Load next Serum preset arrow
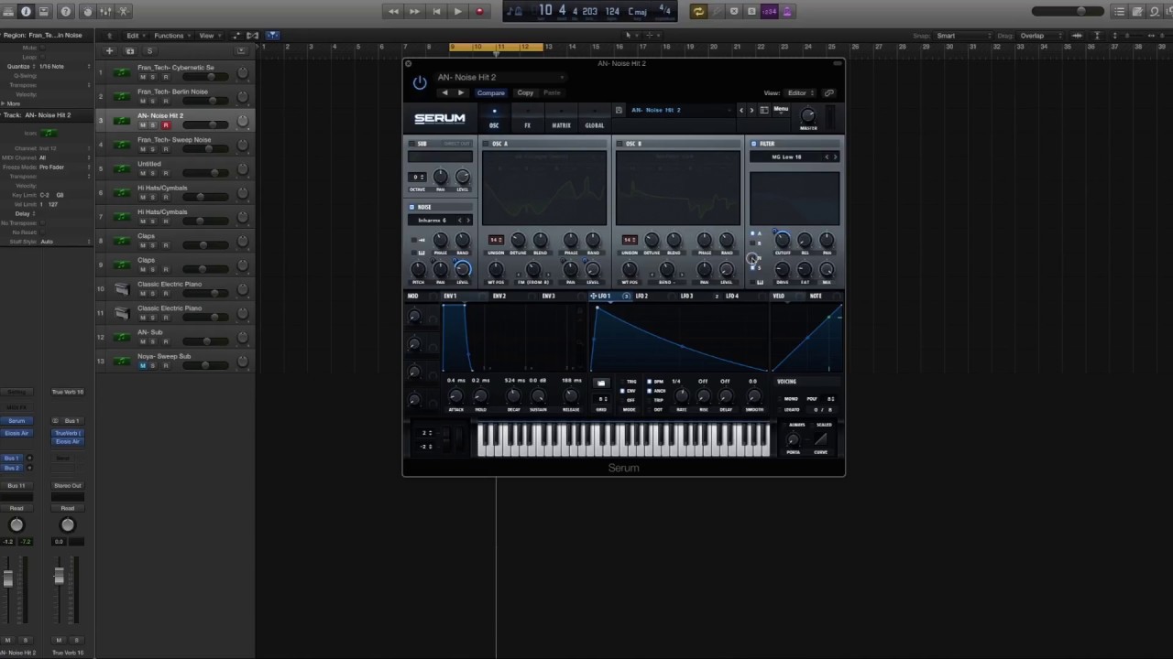Image resolution: width=1173 pixels, height=659 pixels. coord(751,110)
